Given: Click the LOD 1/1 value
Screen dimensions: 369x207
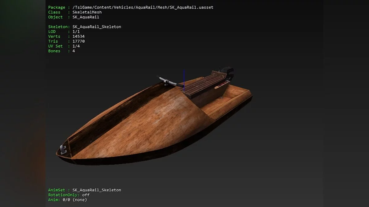Looking at the screenshot, I should pos(76,32).
